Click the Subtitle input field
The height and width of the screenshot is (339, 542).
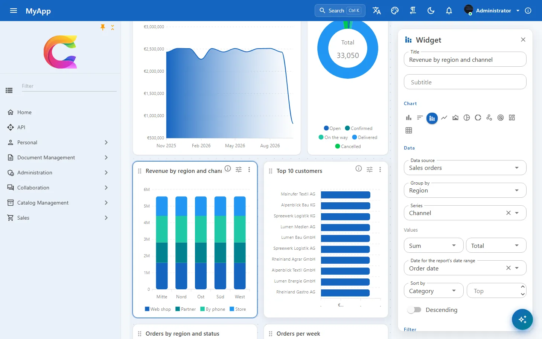(x=465, y=82)
